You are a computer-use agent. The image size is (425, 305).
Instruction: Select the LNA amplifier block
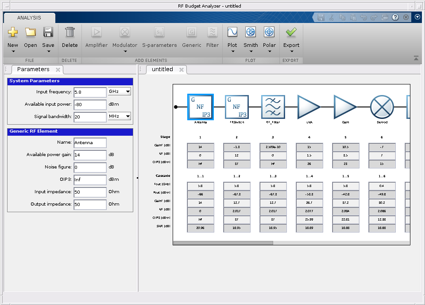click(x=309, y=107)
